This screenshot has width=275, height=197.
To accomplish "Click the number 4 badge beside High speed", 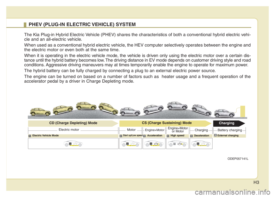I will [168, 136].
